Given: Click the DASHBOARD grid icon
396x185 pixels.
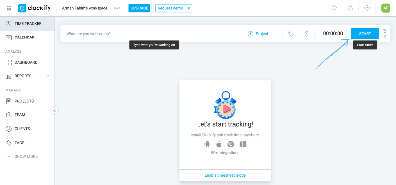Looking at the screenshot, I should 9,62.
